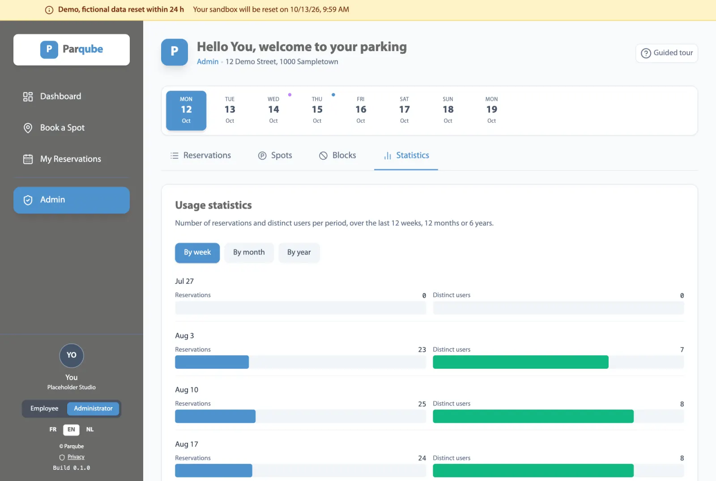Click the Aug 3 Reservations blue bar

(x=212, y=362)
